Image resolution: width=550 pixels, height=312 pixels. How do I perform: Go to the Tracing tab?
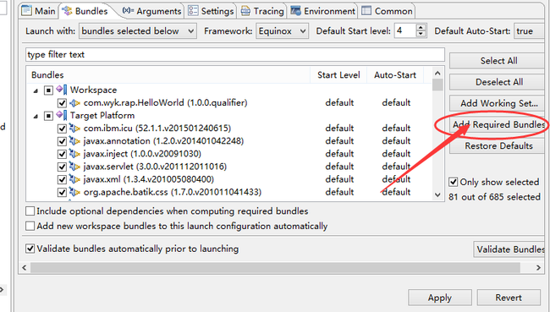(262, 11)
